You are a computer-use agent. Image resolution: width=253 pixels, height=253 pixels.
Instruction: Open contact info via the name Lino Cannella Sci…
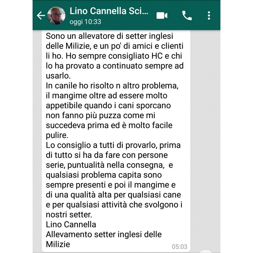coord(109,11)
